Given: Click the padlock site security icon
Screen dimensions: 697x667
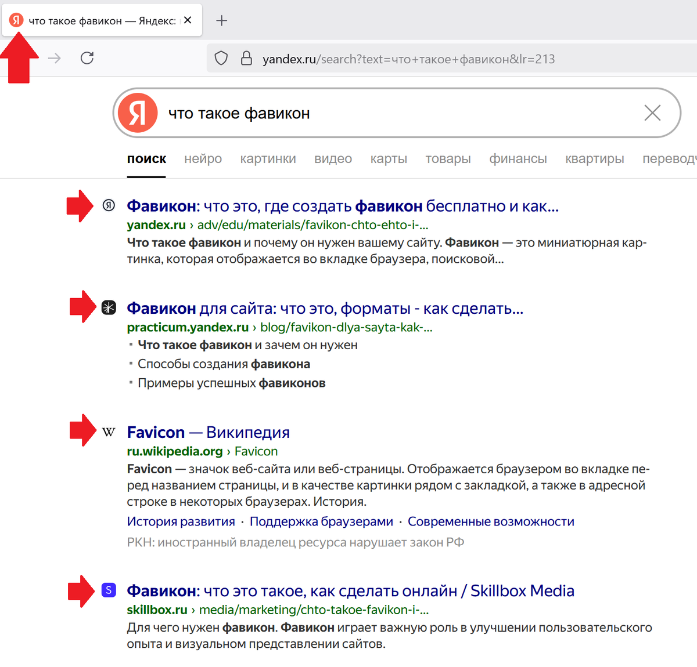Looking at the screenshot, I should [246, 59].
